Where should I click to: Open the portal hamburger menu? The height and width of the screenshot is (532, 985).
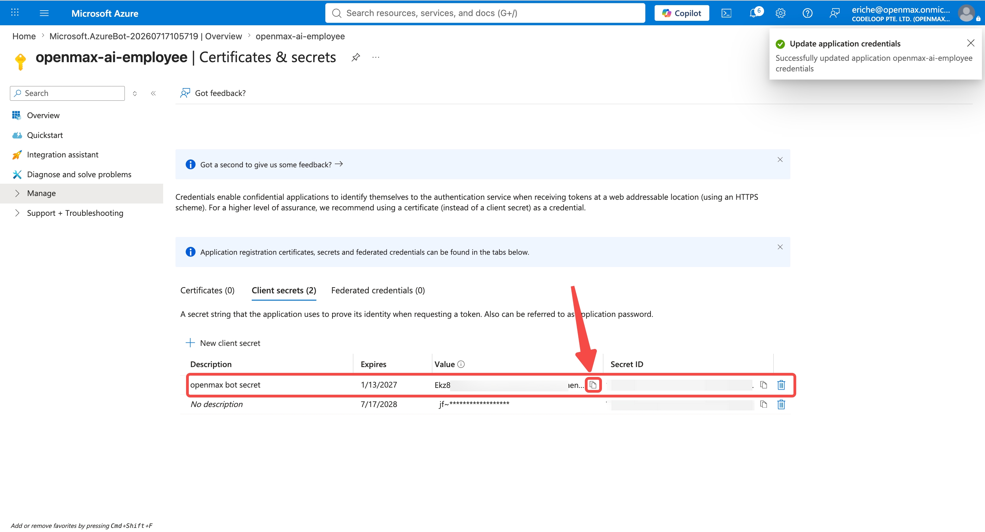(44, 13)
